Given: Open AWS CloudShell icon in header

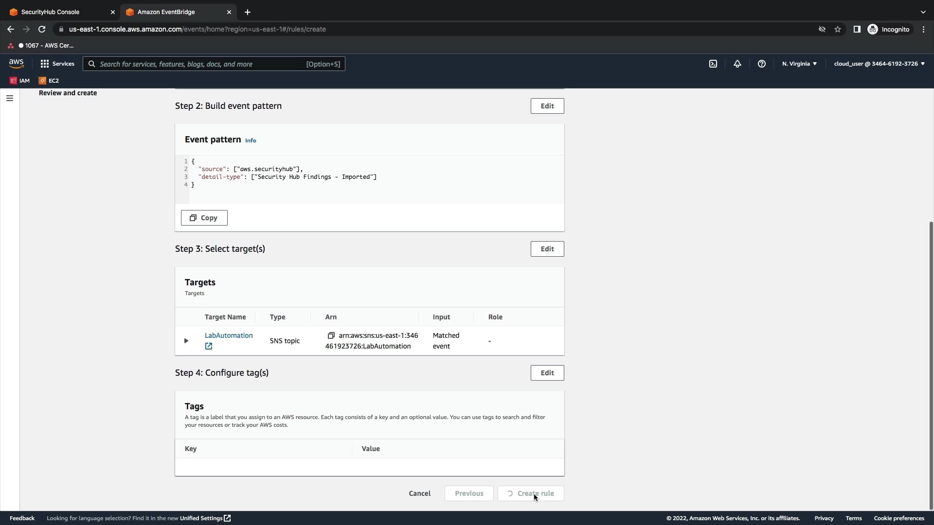Looking at the screenshot, I should pos(713,64).
